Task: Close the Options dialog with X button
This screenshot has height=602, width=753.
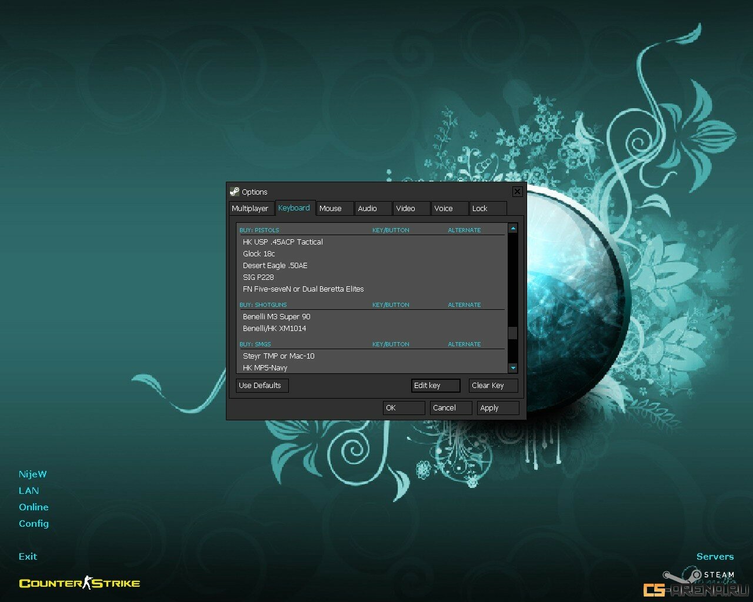Action: tap(517, 192)
